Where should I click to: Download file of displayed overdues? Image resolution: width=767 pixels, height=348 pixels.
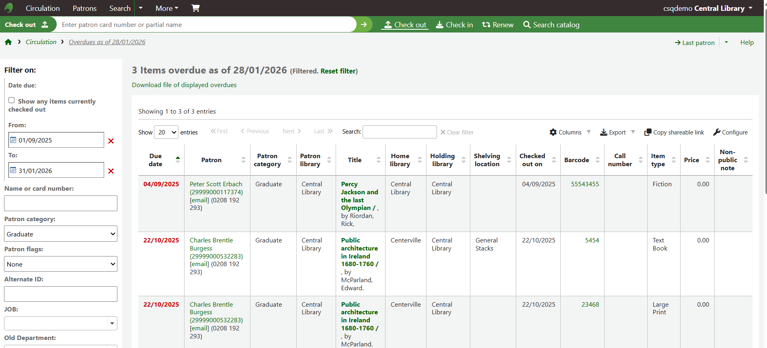click(184, 85)
